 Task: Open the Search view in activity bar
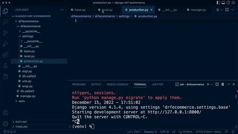pyautogui.click(x=5, y=22)
